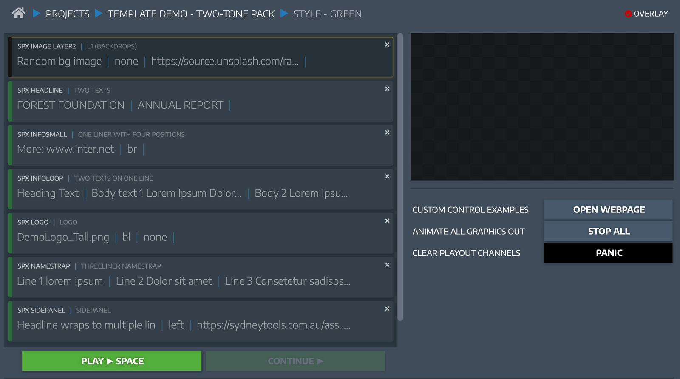Viewport: 680px width, 379px height.
Task: Click the https://sydneytools.com.au URL text
Action: (273, 325)
